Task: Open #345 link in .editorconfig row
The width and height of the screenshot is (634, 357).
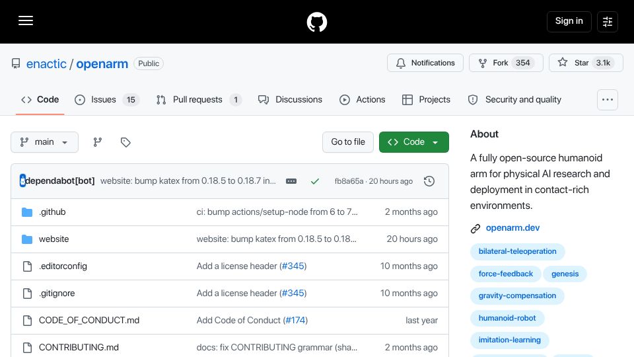Action: tap(293, 266)
